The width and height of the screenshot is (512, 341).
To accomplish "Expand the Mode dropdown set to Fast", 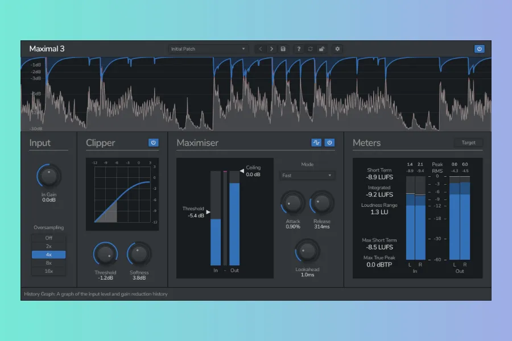I will point(307,176).
